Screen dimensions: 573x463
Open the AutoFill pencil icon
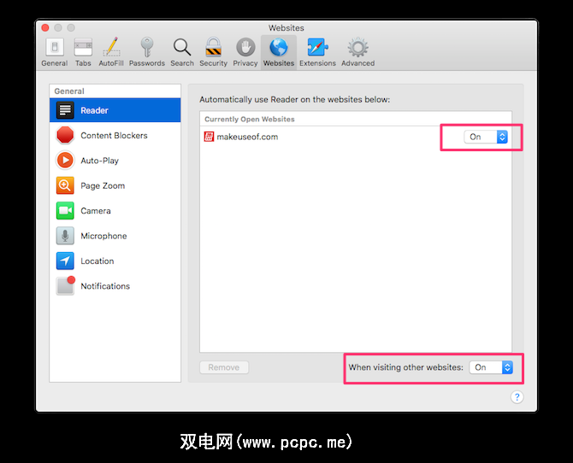[x=111, y=48]
